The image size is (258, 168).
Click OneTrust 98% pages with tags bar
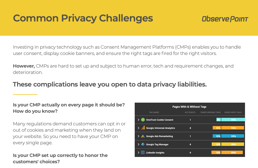(x=233, y=120)
